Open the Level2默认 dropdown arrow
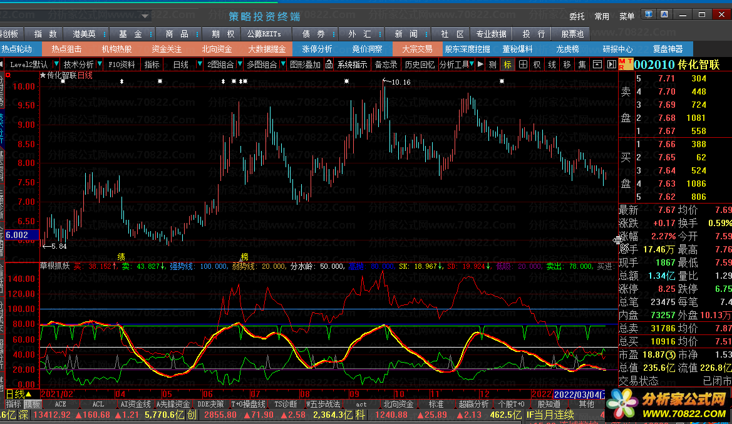 (x=56, y=64)
